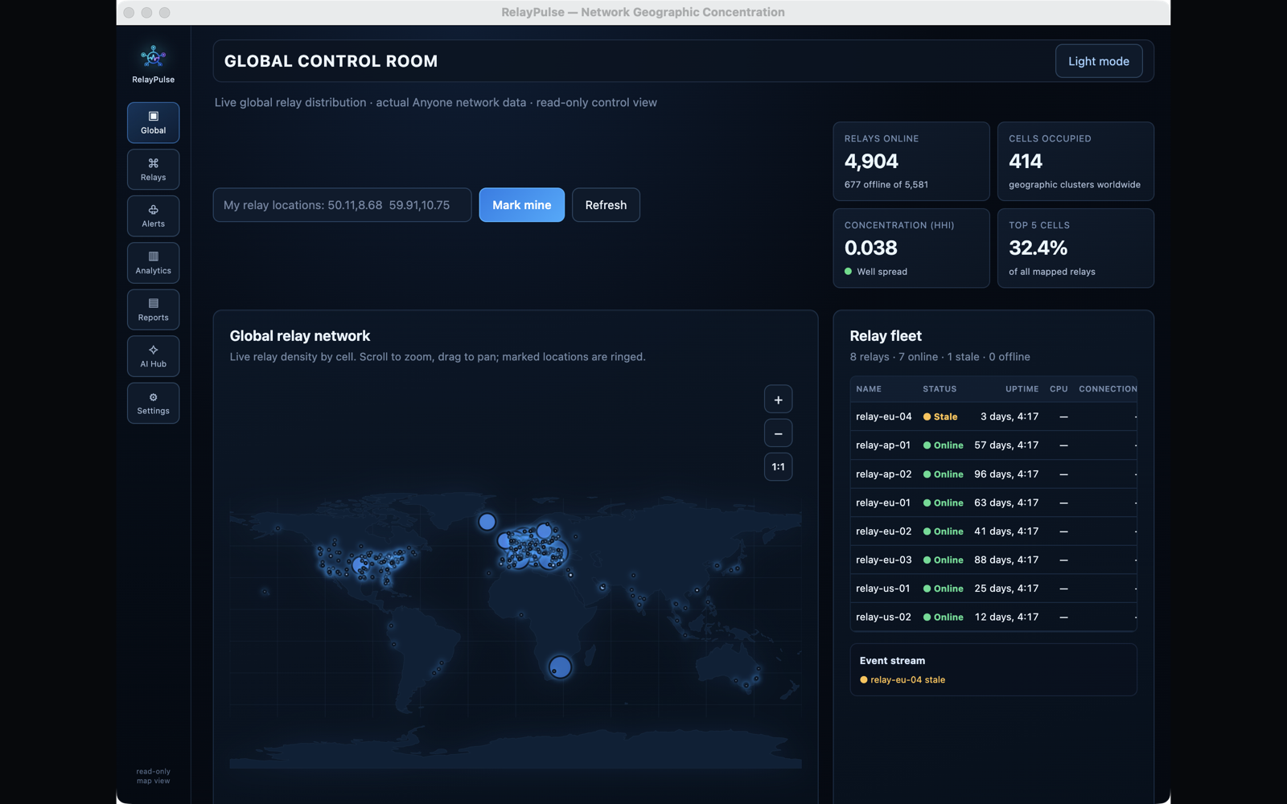The width and height of the screenshot is (1287, 804).
Task: Open Settings from the sidebar
Action: 153,403
